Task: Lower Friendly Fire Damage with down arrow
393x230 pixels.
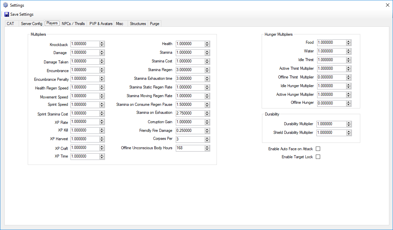Action: tap(207, 132)
